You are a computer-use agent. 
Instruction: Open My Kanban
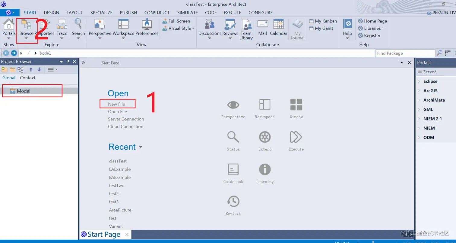(x=323, y=21)
